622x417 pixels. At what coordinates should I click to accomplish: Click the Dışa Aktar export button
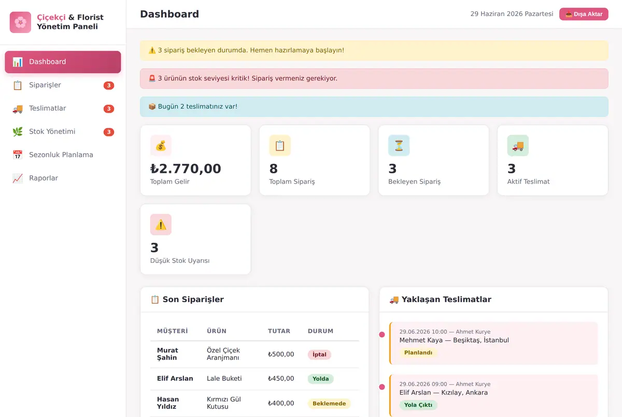[584, 14]
